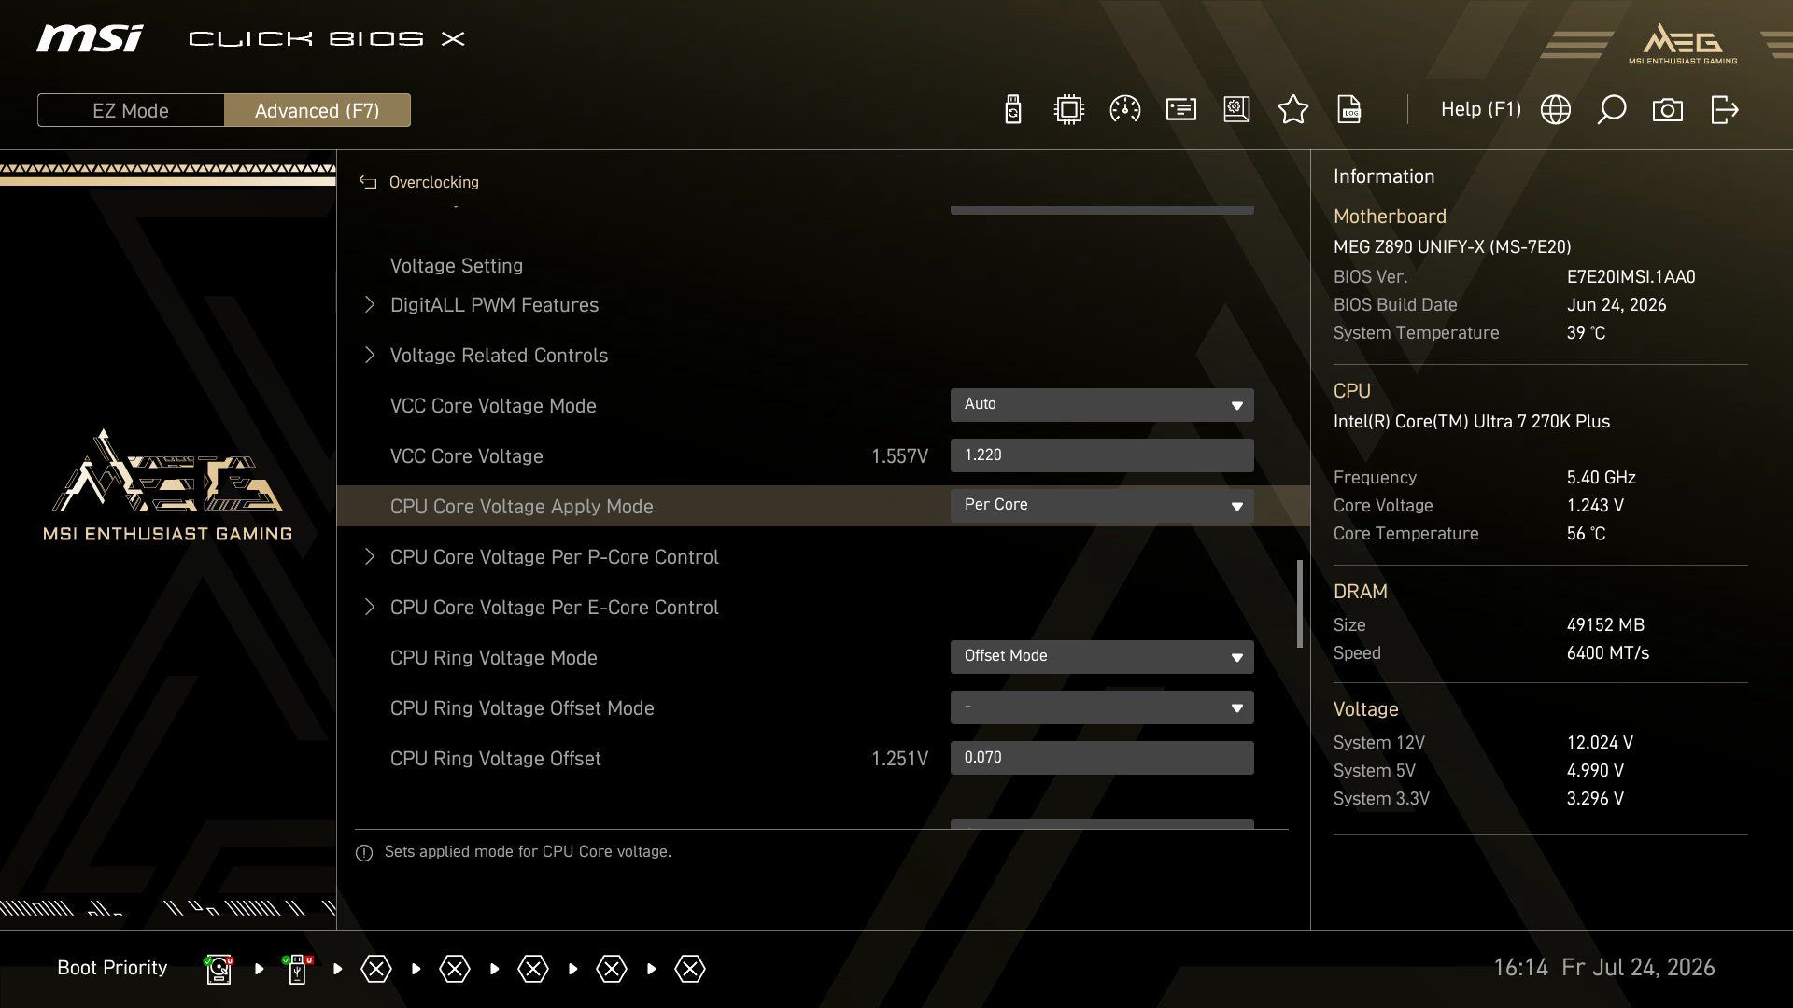
Task: Click the last empty Boot Priority slot
Action: 690,969
